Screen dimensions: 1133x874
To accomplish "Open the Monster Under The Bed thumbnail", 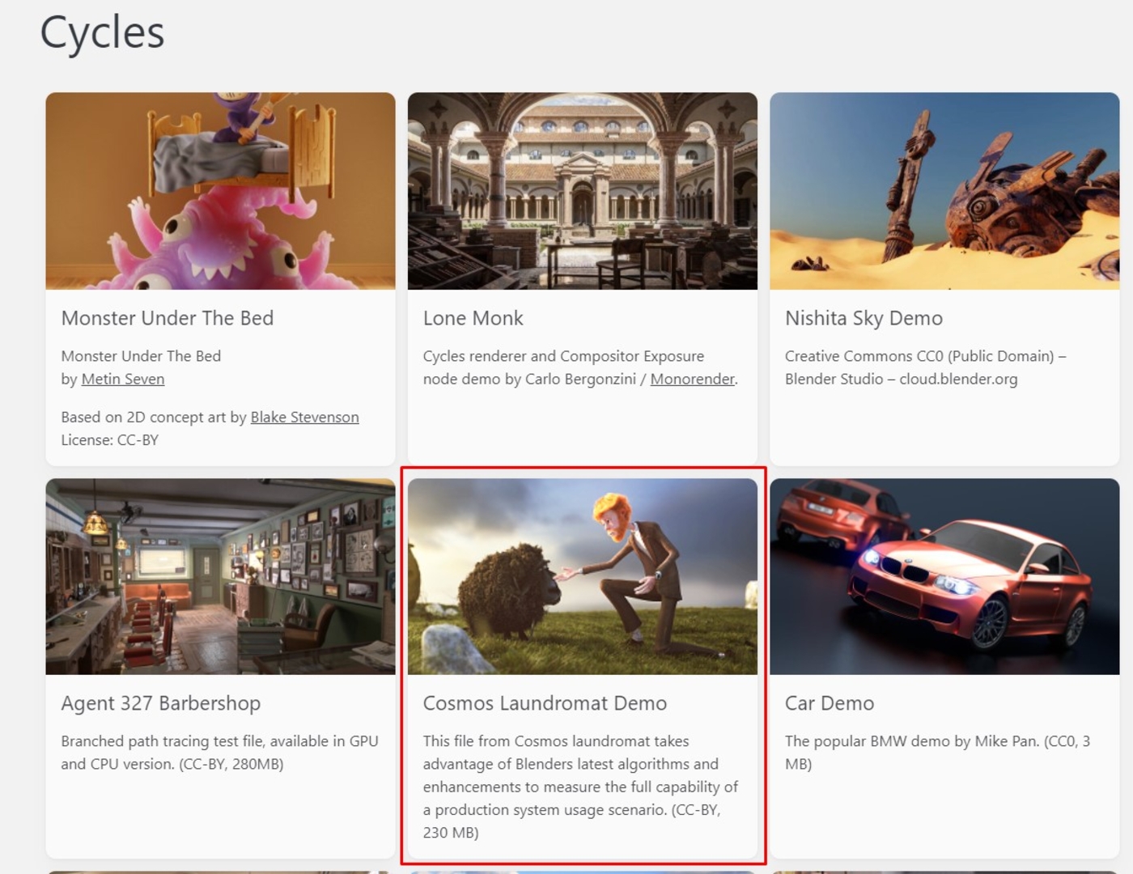I will click(x=220, y=191).
